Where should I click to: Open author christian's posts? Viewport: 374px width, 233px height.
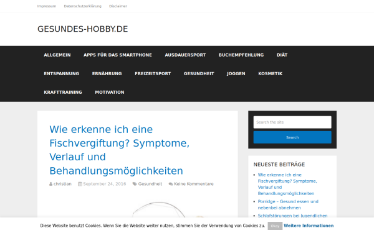point(62,184)
